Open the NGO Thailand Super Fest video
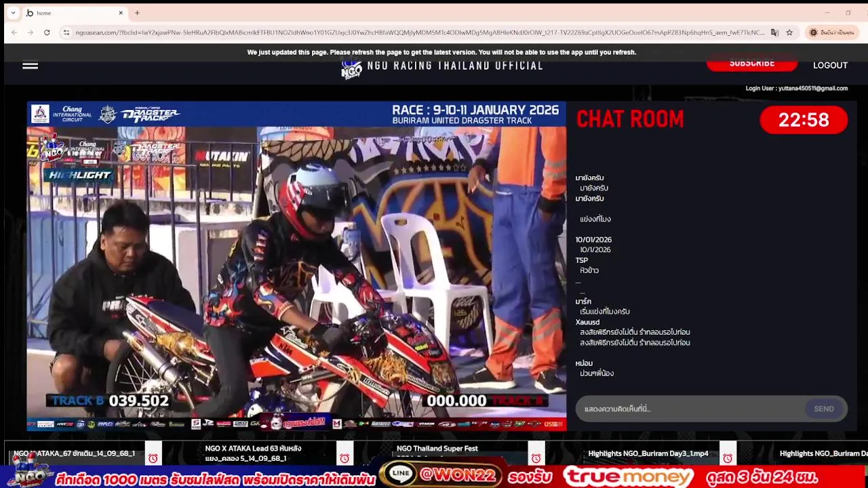The image size is (868, 488). (437, 449)
